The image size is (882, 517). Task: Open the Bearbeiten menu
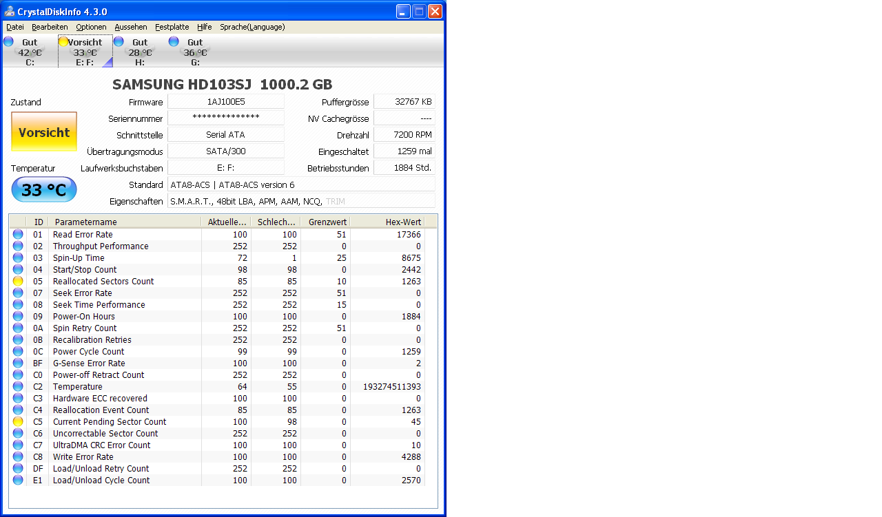(50, 27)
